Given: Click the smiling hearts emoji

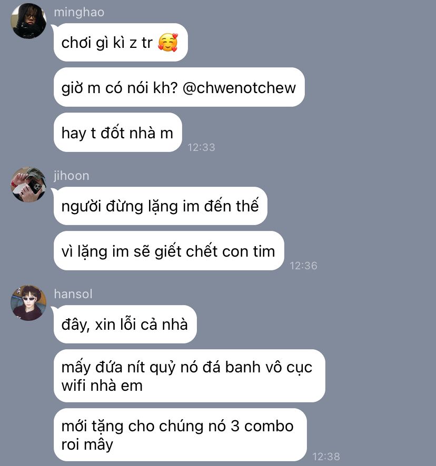Looking at the screenshot, I should (168, 43).
